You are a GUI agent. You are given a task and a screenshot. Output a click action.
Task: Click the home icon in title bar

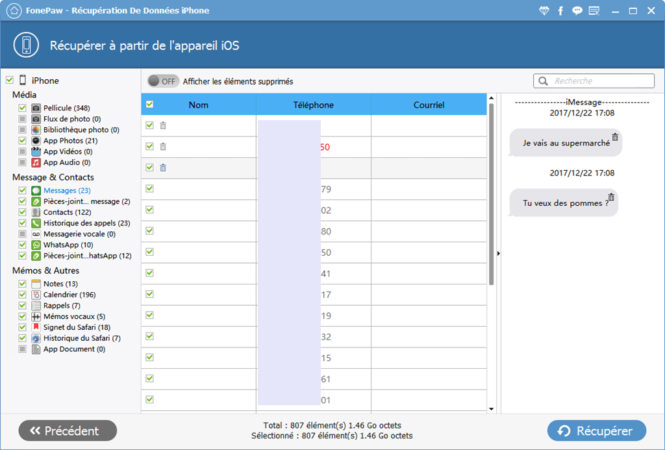click(9, 10)
